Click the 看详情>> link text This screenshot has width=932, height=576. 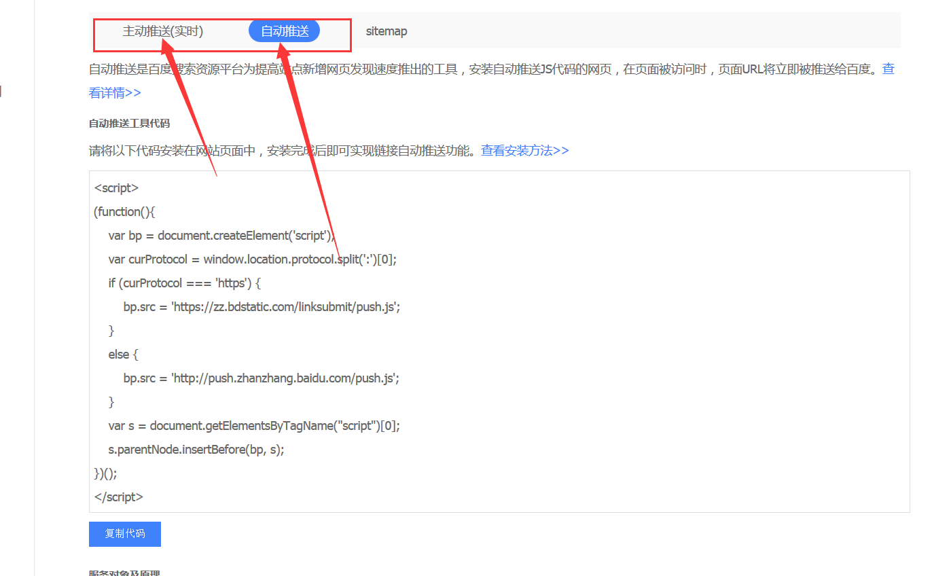tap(115, 93)
